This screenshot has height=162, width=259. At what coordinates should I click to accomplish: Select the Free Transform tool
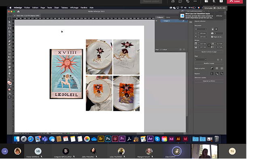pos(10,57)
